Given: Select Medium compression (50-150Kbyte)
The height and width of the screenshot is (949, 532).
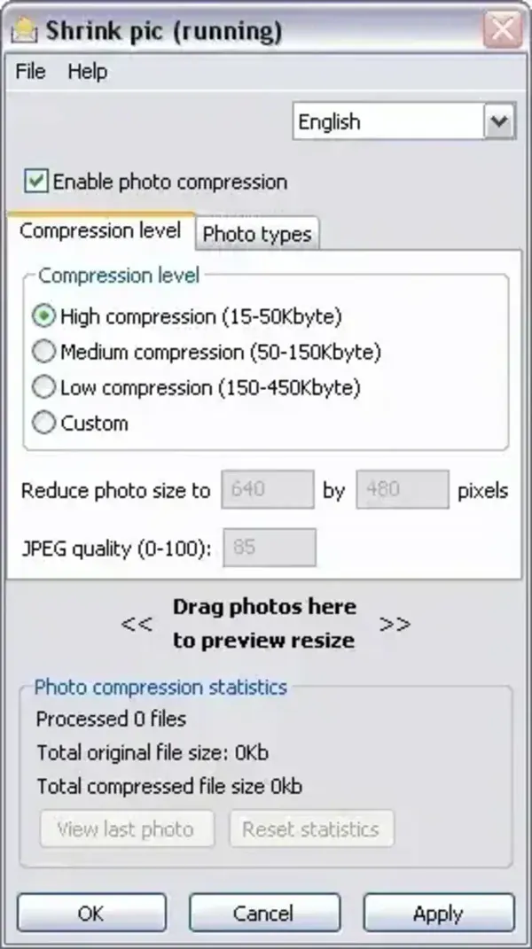Looking at the screenshot, I should (x=43, y=351).
